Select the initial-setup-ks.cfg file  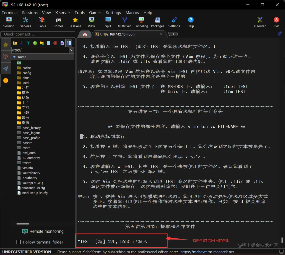[32, 193]
